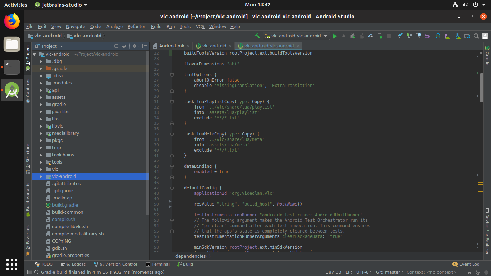491x276 pixels.
Task: Open Files app from the dock
Action: tap(12, 44)
